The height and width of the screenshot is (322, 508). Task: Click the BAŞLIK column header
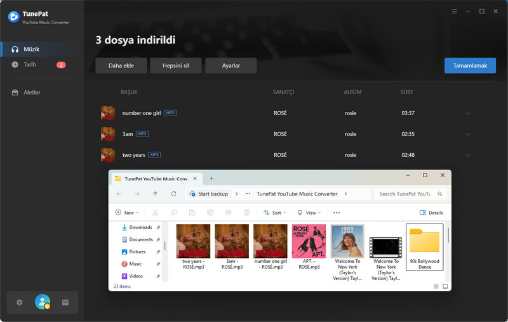[x=129, y=92]
